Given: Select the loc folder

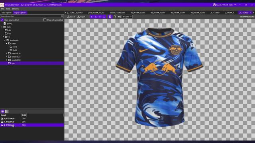Looking at the screenshot, I should click(8, 33).
